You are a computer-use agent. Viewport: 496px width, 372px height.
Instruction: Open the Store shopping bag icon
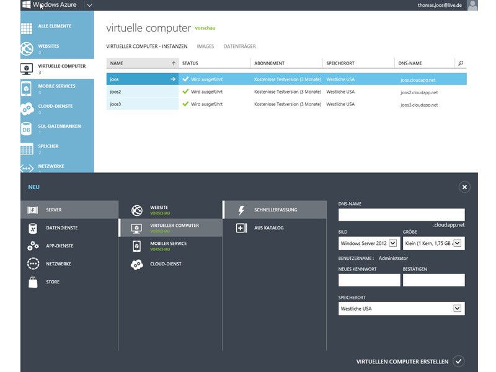click(x=33, y=282)
